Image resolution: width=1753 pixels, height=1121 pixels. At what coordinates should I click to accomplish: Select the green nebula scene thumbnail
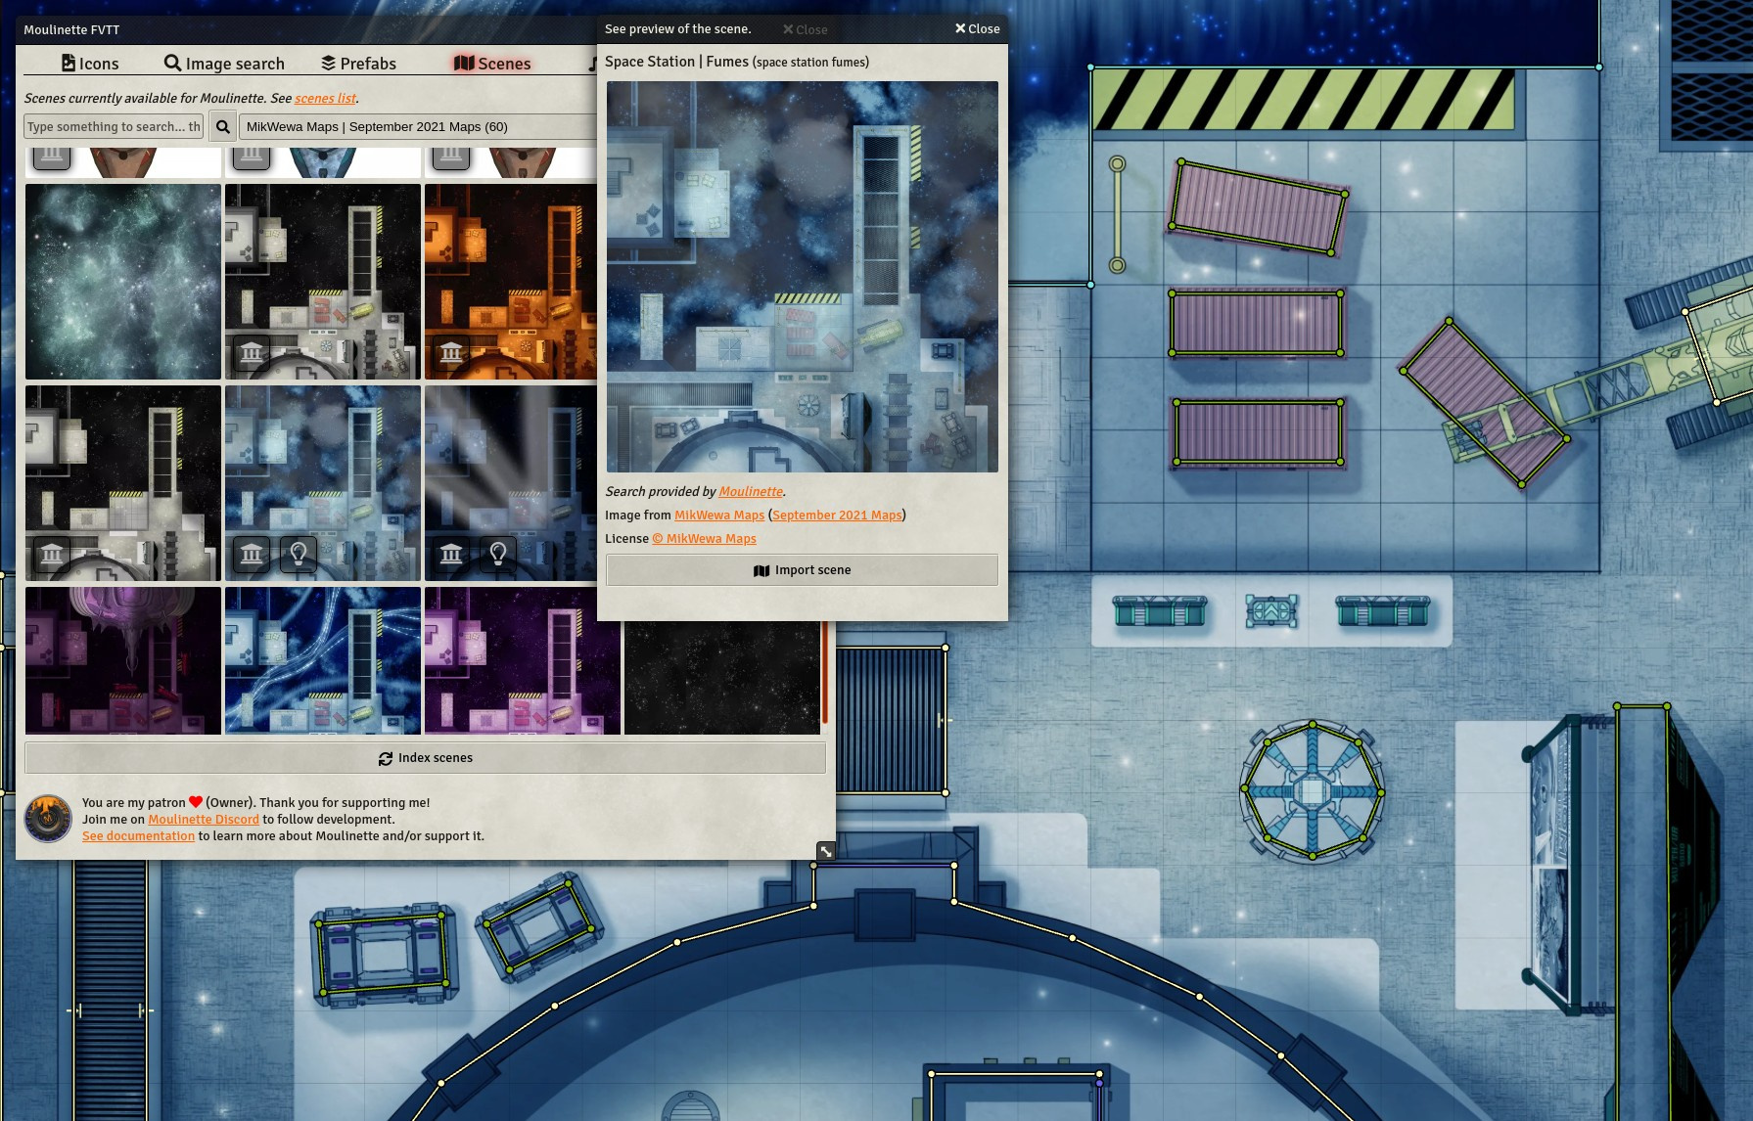click(123, 282)
